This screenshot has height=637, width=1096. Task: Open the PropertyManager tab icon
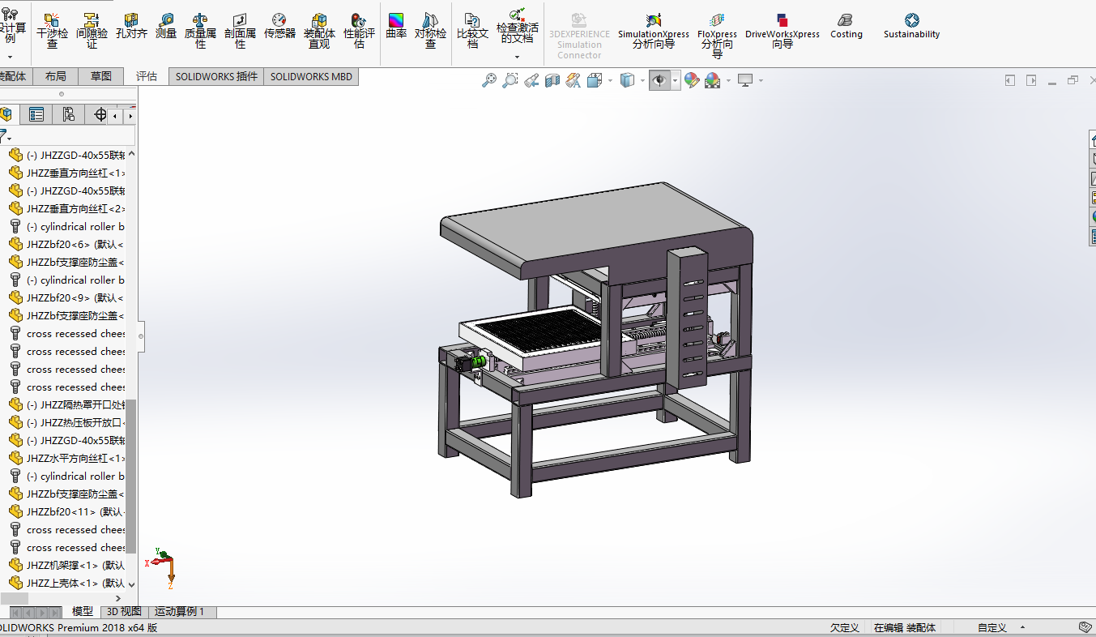36,115
